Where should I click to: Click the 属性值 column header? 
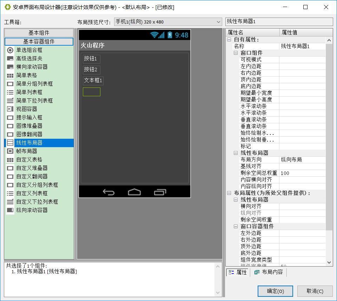pos(306,32)
